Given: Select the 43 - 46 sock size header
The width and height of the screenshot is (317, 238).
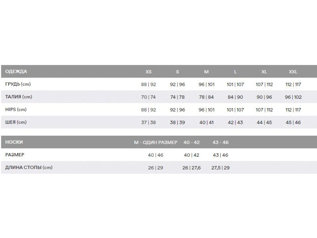Looking at the screenshot, I should (x=221, y=142).
